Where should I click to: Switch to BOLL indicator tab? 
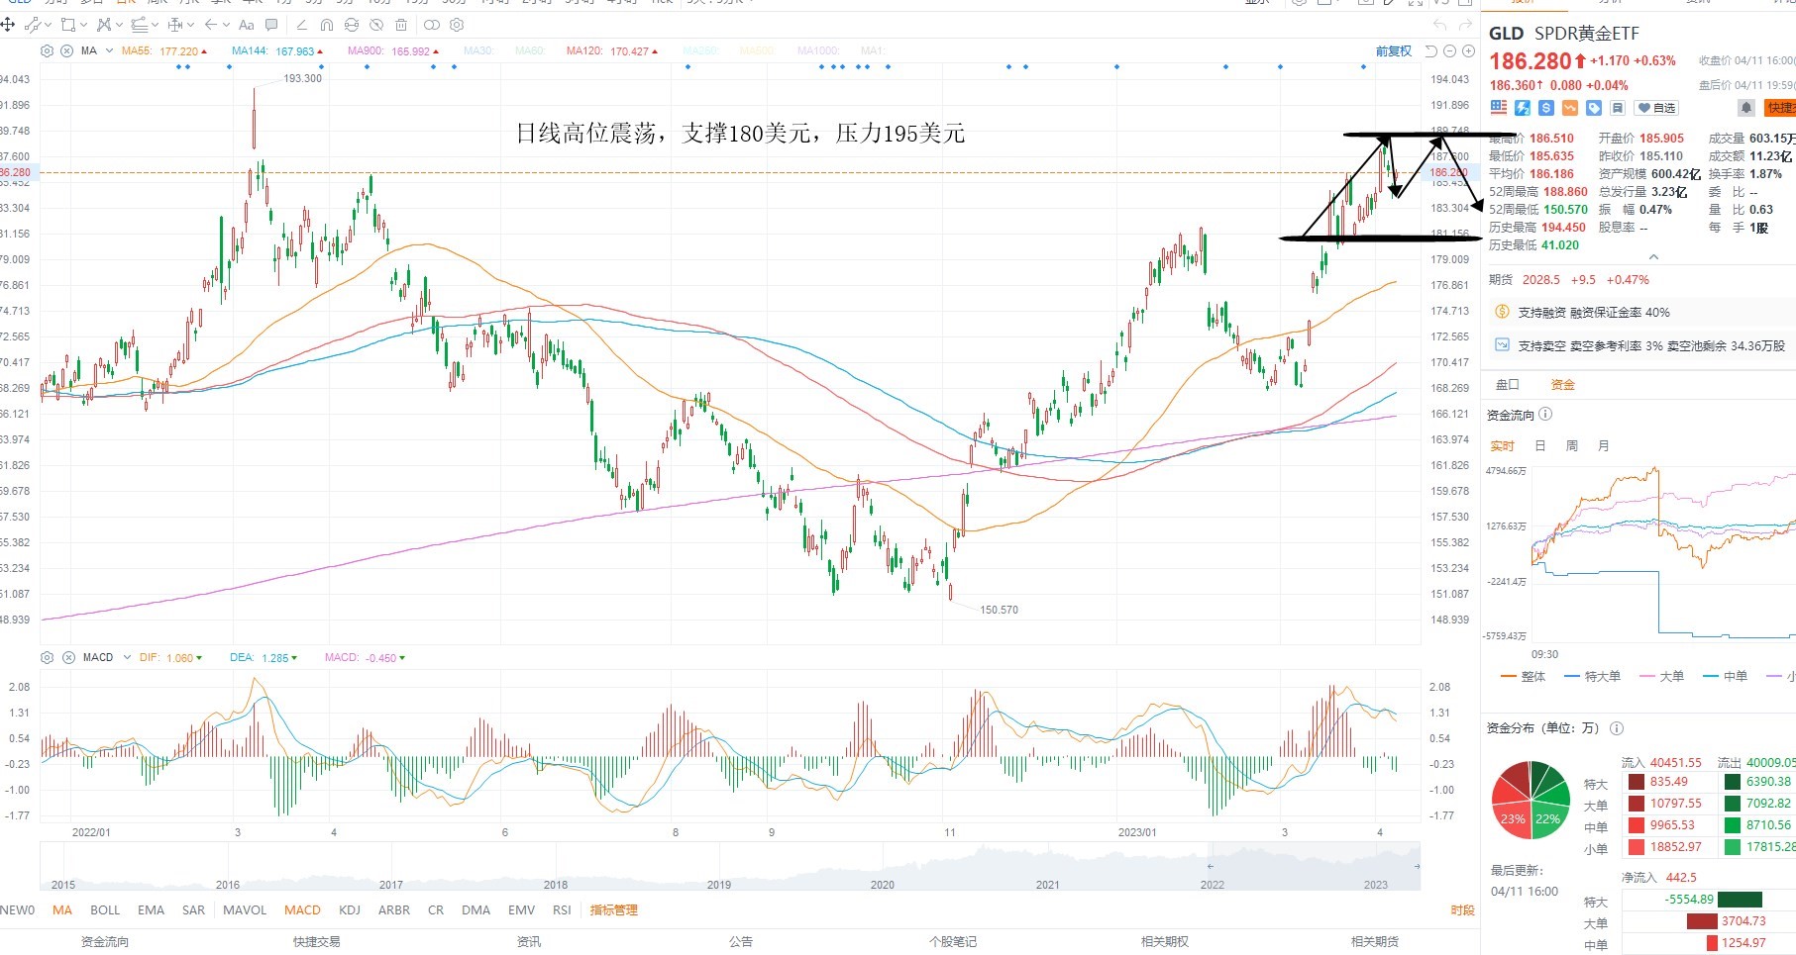click(x=105, y=909)
